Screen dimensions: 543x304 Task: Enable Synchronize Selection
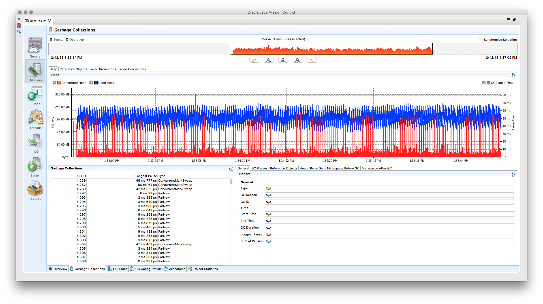(x=480, y=40)
